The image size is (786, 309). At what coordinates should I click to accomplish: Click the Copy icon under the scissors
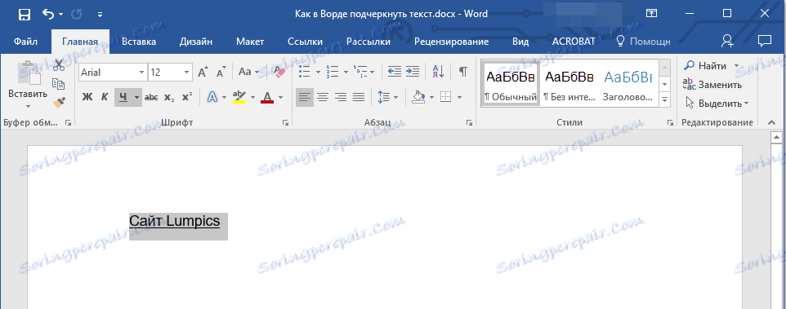pos(59,83)
